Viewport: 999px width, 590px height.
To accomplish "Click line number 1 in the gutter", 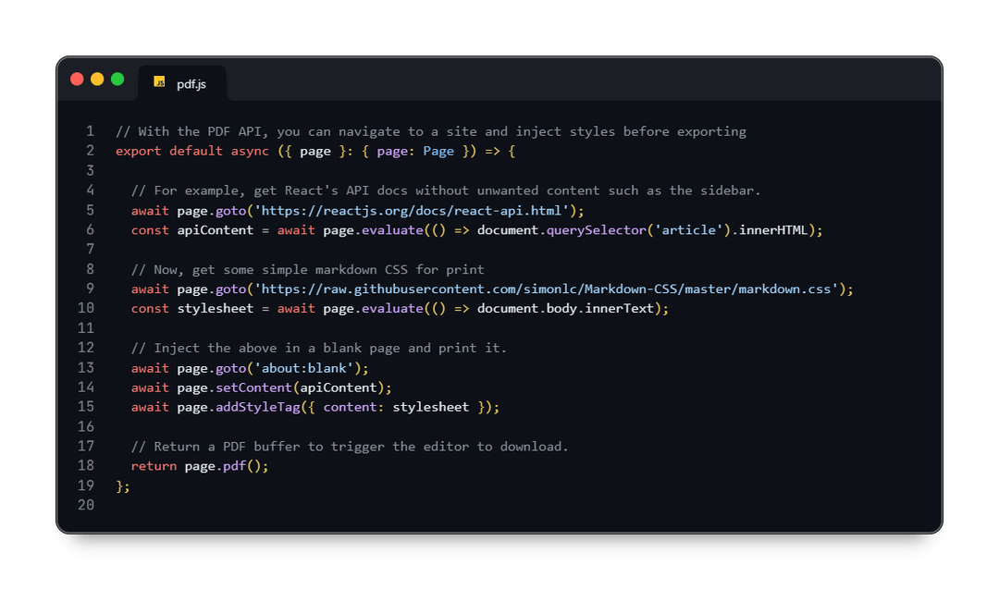I will pos(90,131).
